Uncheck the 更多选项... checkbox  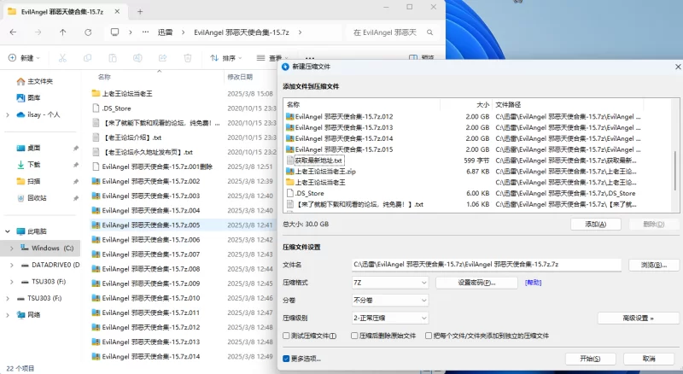pos(286,359)
